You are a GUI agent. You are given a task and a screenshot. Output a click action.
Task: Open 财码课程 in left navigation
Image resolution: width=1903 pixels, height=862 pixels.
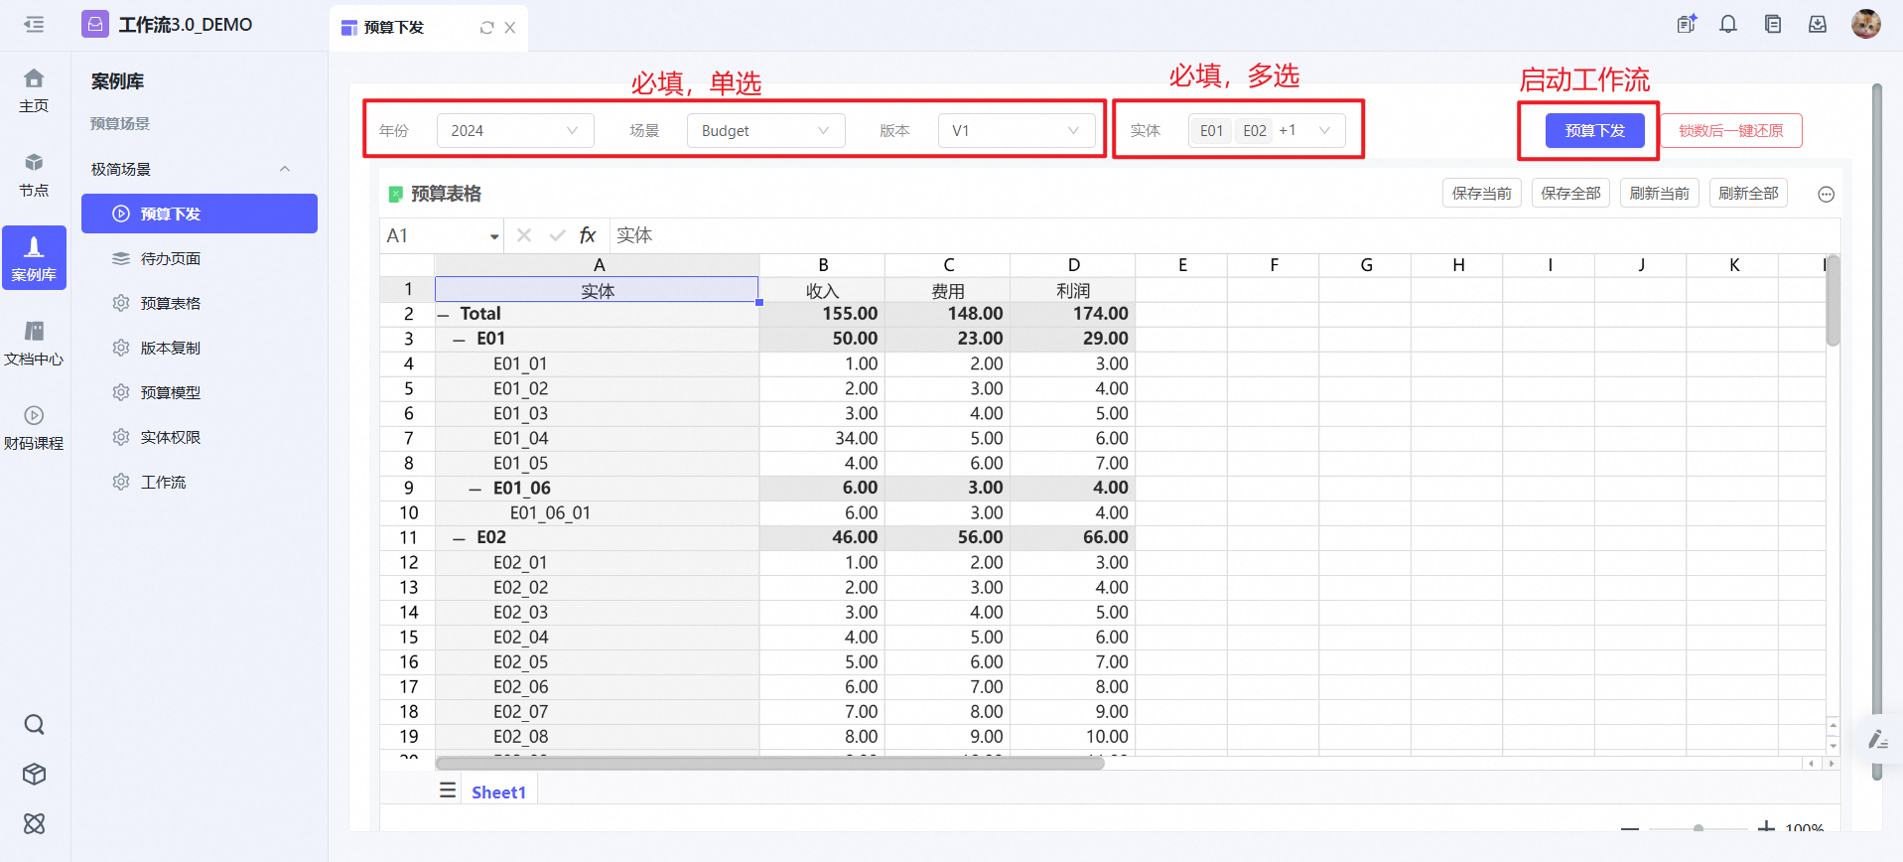click(x=34, y=427)
